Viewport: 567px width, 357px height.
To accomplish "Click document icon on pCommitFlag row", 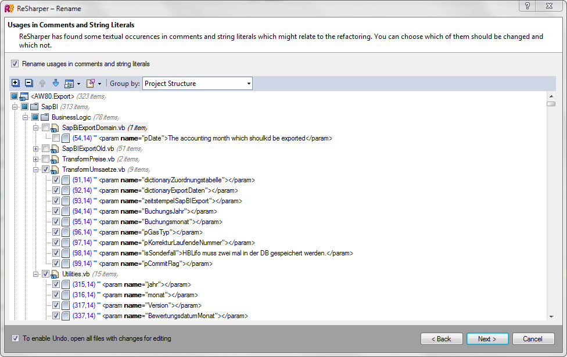I will [66, 264].
